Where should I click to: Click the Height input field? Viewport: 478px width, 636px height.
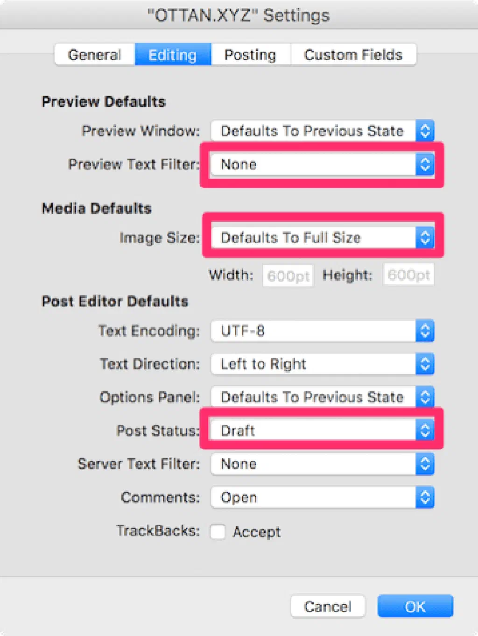point(408,275)
